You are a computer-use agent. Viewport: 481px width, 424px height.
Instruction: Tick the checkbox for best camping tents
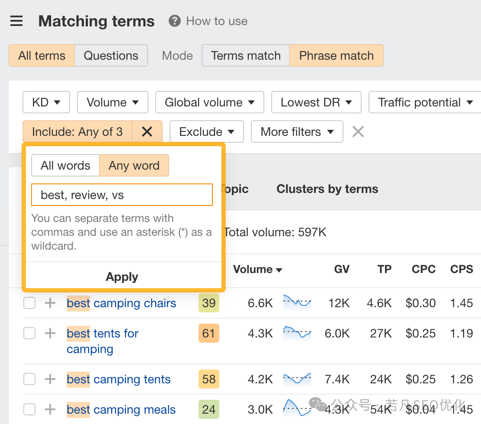pos(29,379)
